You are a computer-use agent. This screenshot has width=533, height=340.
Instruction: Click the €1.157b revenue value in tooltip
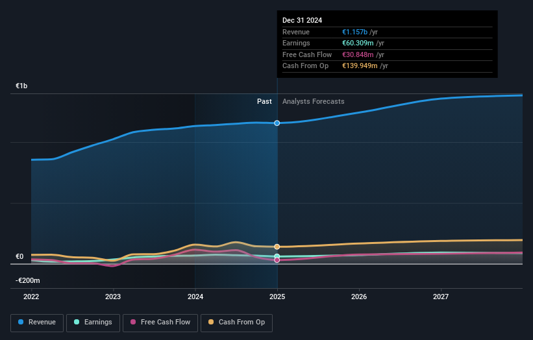point(354,32)
